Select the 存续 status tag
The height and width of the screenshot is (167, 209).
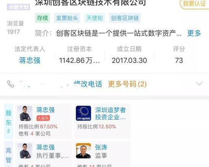coord(43,18)
